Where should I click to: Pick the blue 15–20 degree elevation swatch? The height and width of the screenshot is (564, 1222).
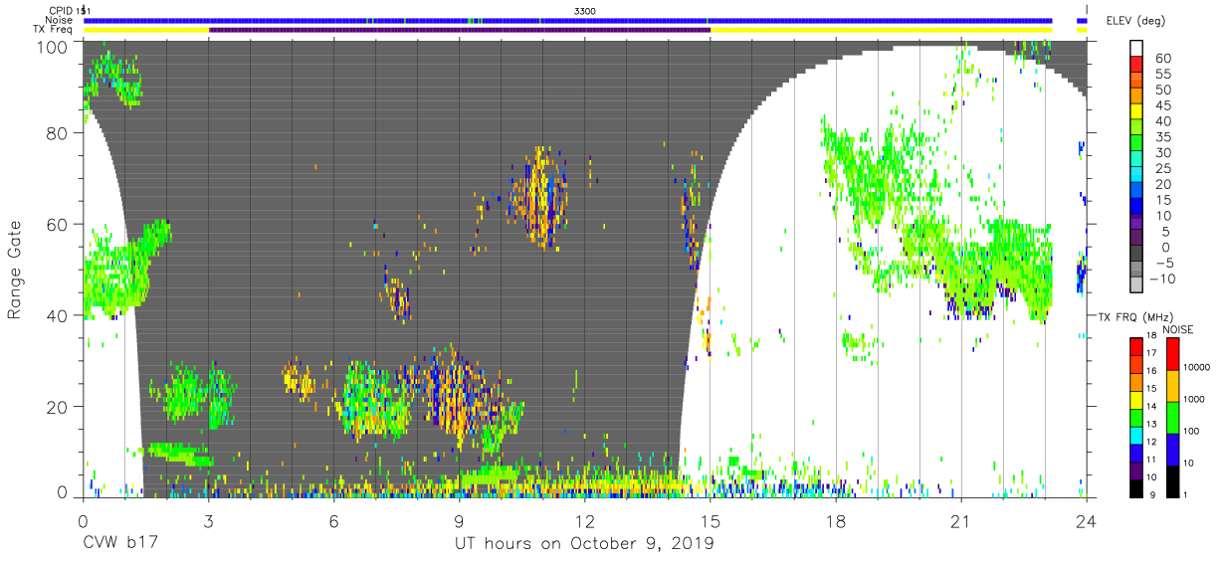[x=1137, y=192]
